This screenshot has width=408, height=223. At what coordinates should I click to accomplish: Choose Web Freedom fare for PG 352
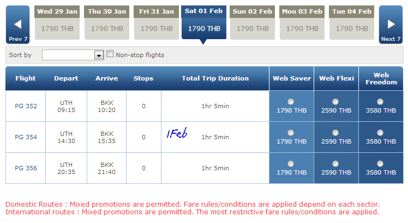tap(380, 102)
